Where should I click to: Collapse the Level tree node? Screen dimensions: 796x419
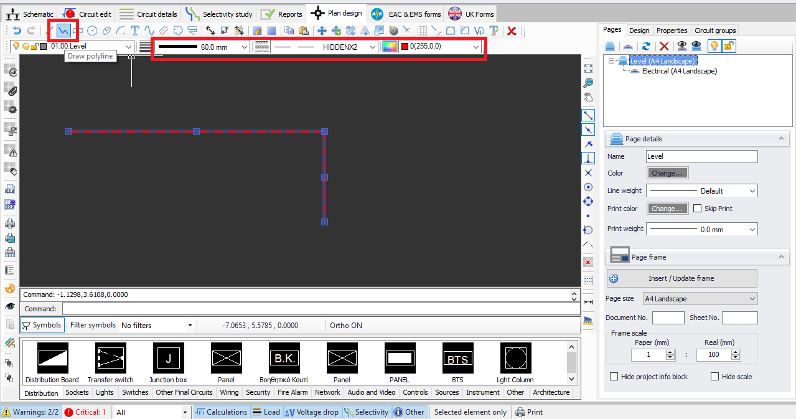click(x=612, y=61)
